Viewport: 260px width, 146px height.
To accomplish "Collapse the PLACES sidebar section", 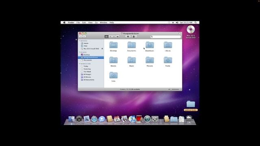I will pos(80,52).
